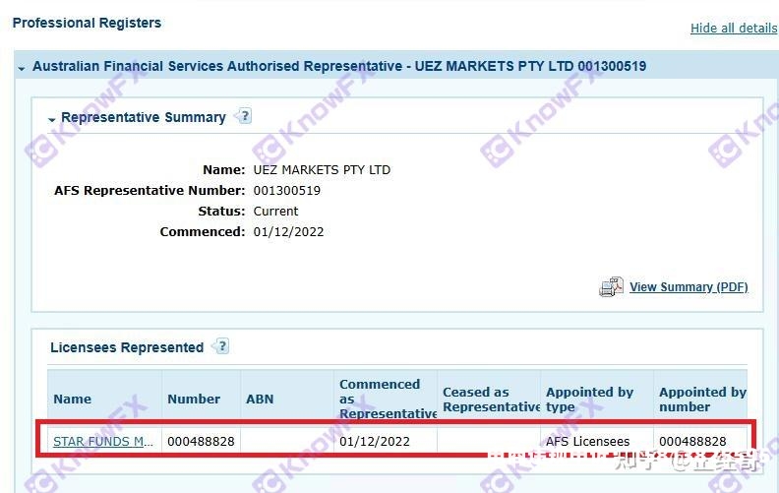This screenshot has width=779, height=493.
Task: Open help icon beside Licensees Represented
Action: click(221, 346)
